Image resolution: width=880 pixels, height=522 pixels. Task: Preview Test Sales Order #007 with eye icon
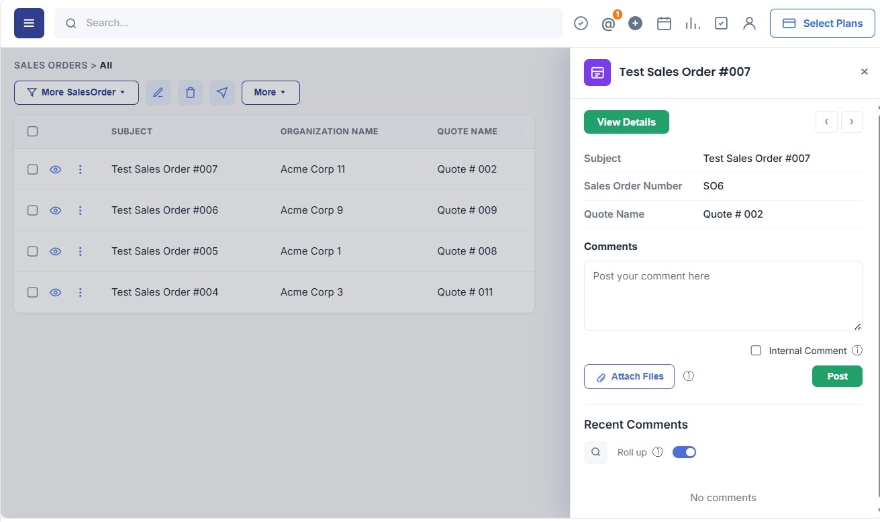(x=56, y=169)
